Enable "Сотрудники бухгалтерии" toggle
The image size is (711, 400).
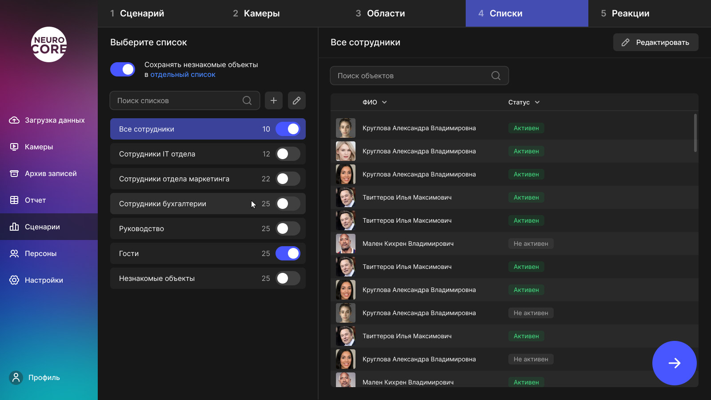tap(288, 204)
